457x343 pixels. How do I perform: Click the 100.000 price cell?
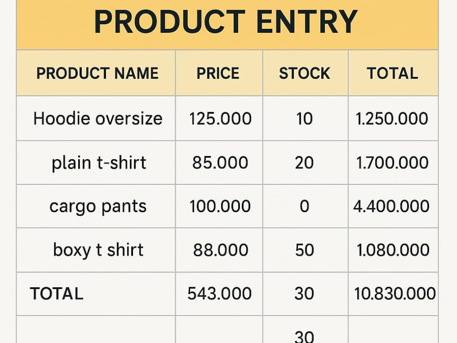[x=219, y=206]
